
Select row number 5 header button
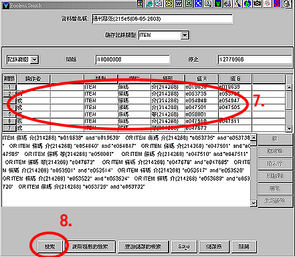[9, 114]
